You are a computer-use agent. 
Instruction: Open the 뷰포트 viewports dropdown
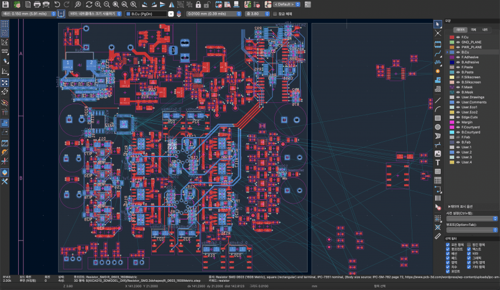[x=472, y=230]
